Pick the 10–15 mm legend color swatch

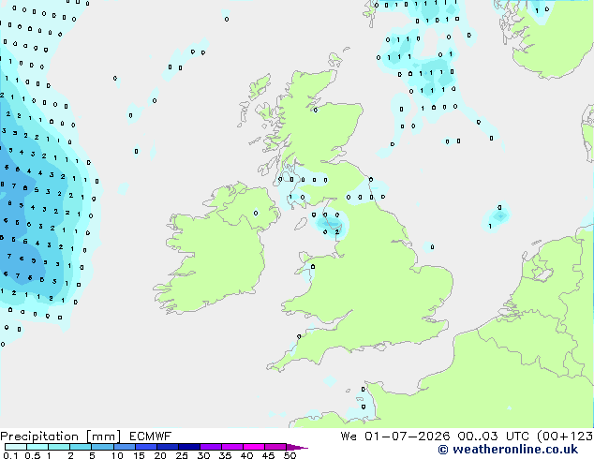pos(125,447)
